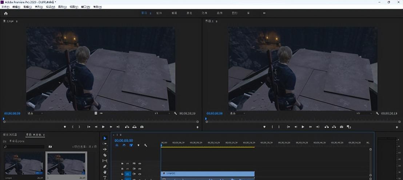
Task: Play the Source monitor clip
Action: tap(103, 127)
